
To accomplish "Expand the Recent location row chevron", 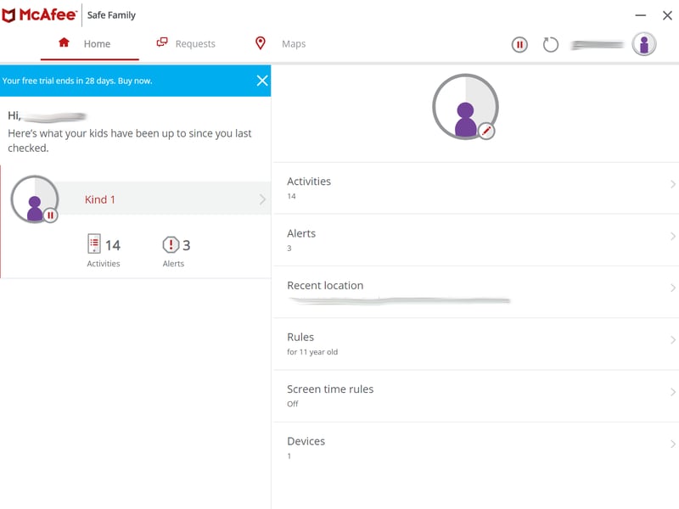I will [672, 288].
